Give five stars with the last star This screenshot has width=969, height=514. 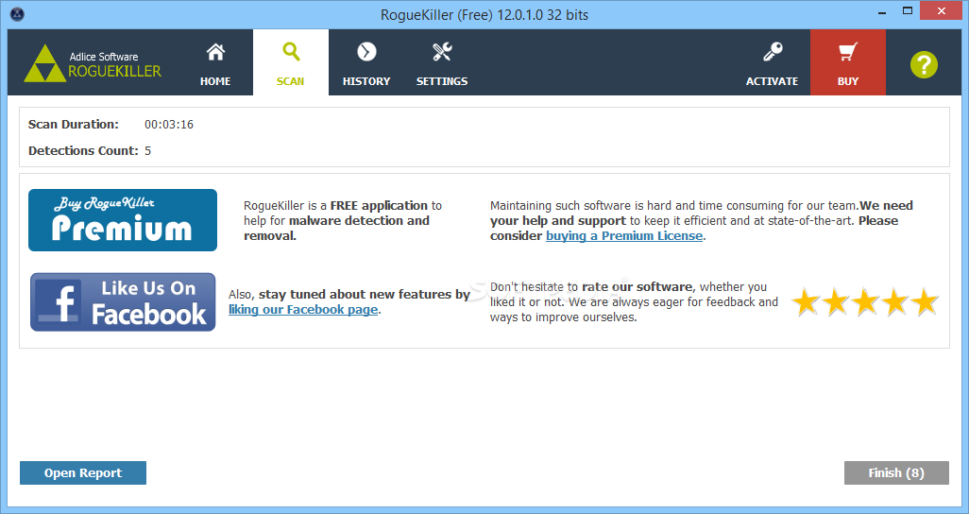click(925, 301)
